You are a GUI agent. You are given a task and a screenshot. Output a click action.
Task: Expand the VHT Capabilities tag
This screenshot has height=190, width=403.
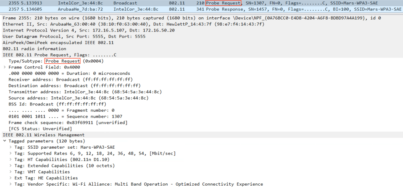(x=10, y=172)
